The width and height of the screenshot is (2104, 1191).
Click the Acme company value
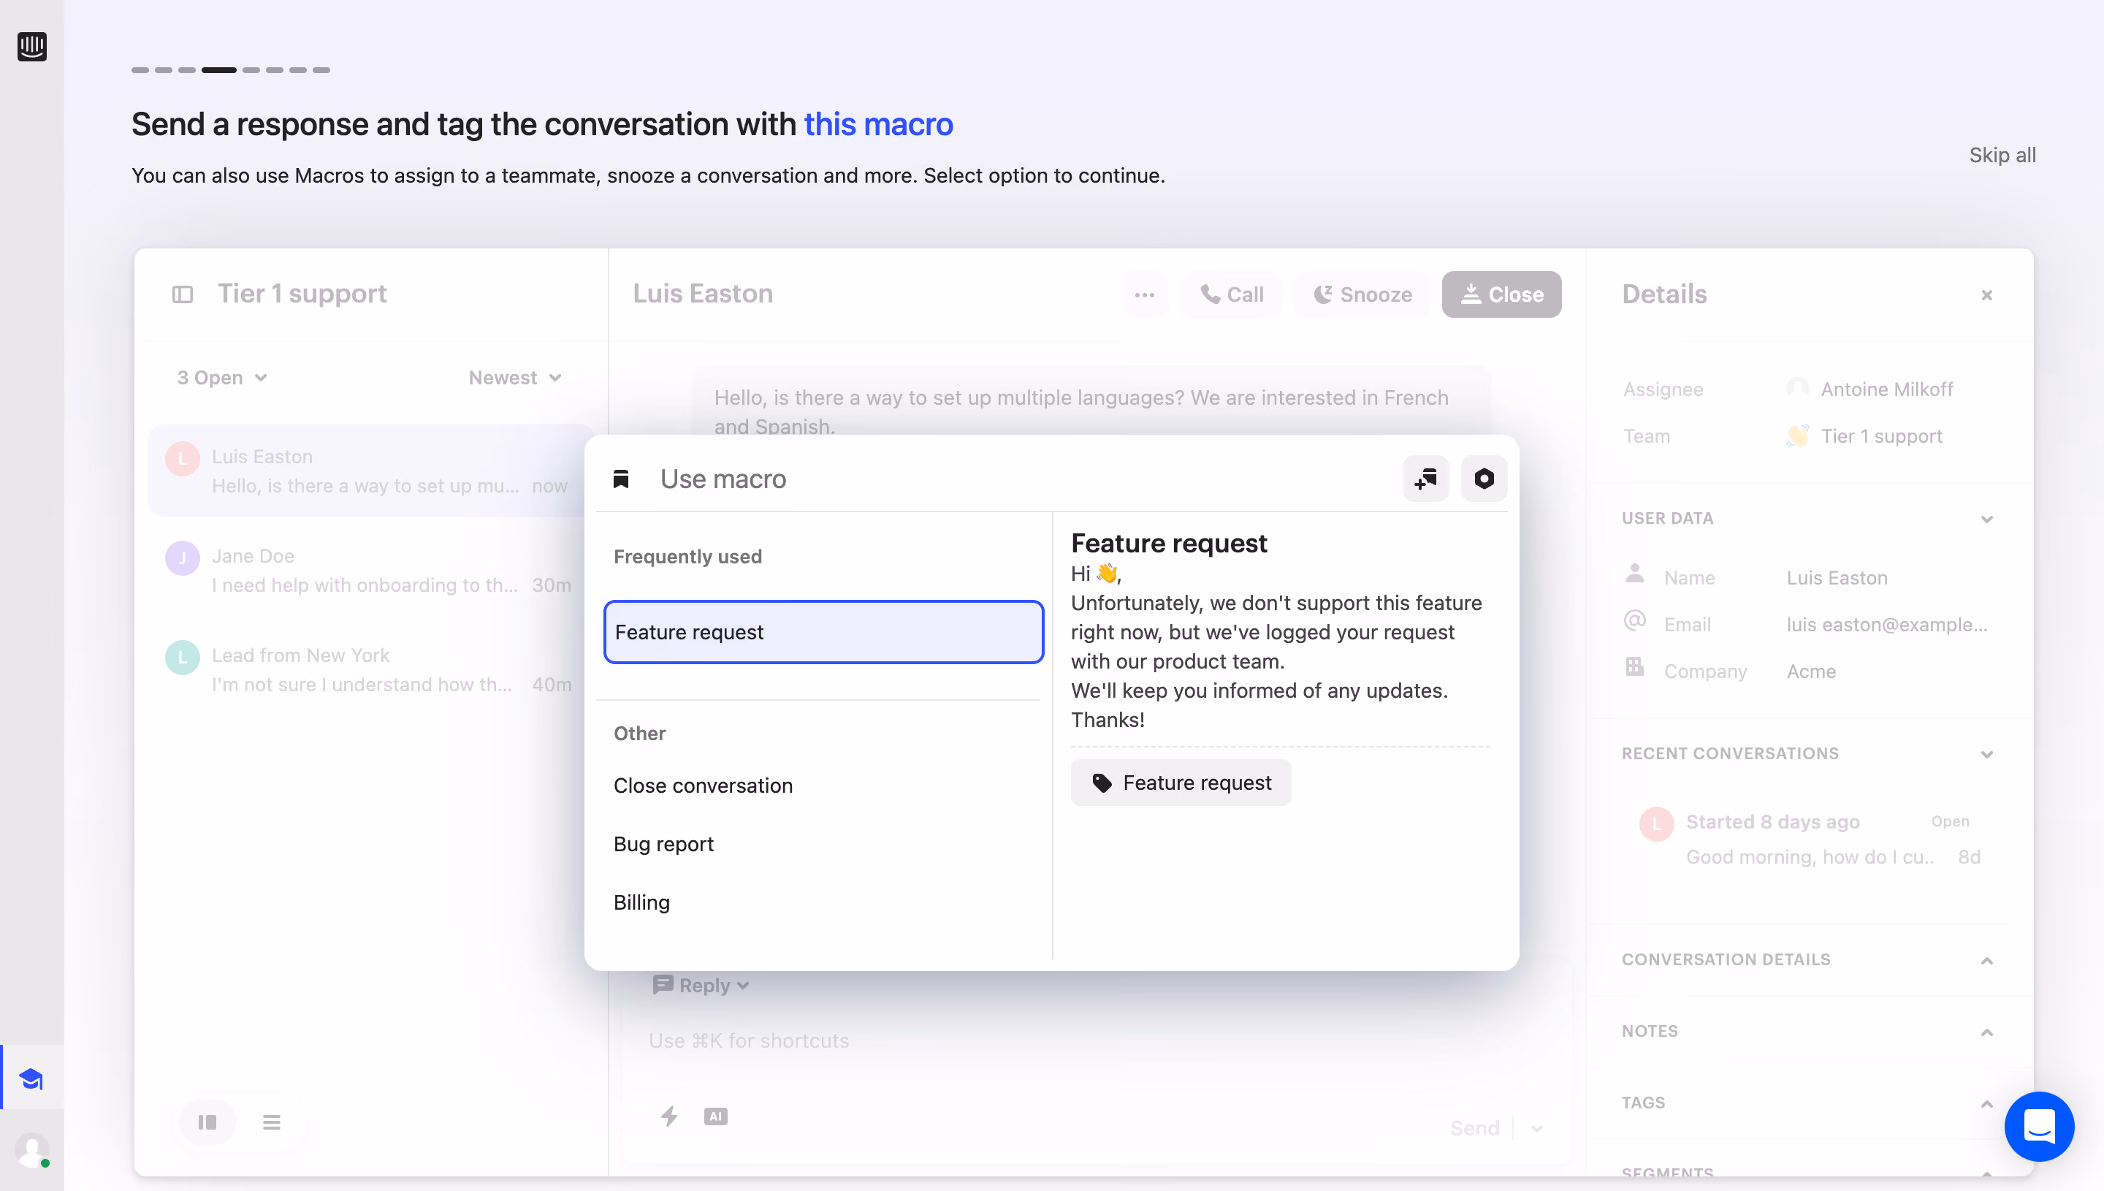tap(1811, 671)
